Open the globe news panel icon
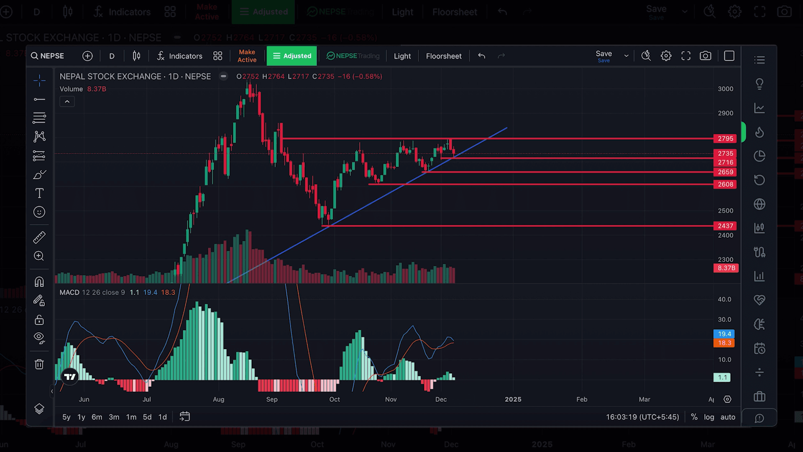The height and width of the screenshot is (452, 803). pos(760,204)
